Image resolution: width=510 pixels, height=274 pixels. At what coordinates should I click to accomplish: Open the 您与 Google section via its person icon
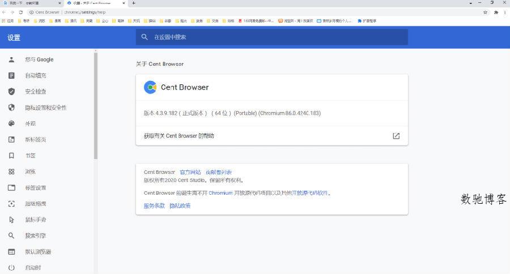click(11, 59)
